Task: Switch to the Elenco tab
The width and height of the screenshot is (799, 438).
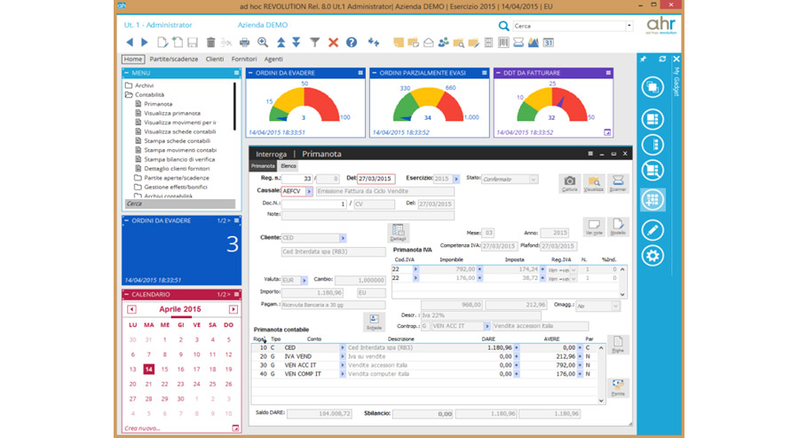Action: point(289,166)
